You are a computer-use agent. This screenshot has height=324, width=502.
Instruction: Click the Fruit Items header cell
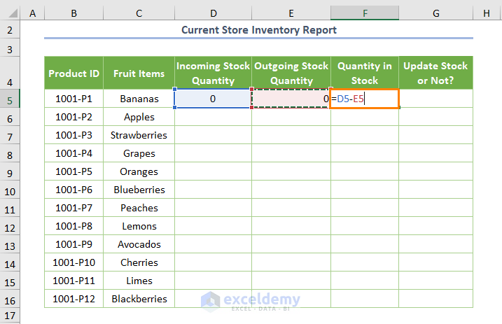pos(139,73)
